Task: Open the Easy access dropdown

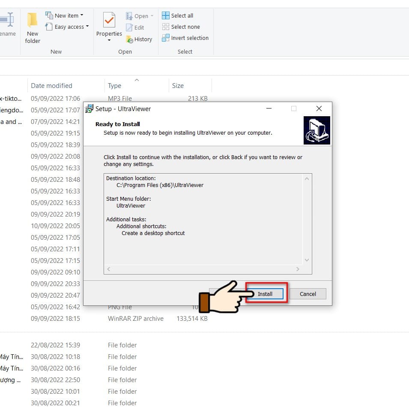Action: (x=67, y=27)
